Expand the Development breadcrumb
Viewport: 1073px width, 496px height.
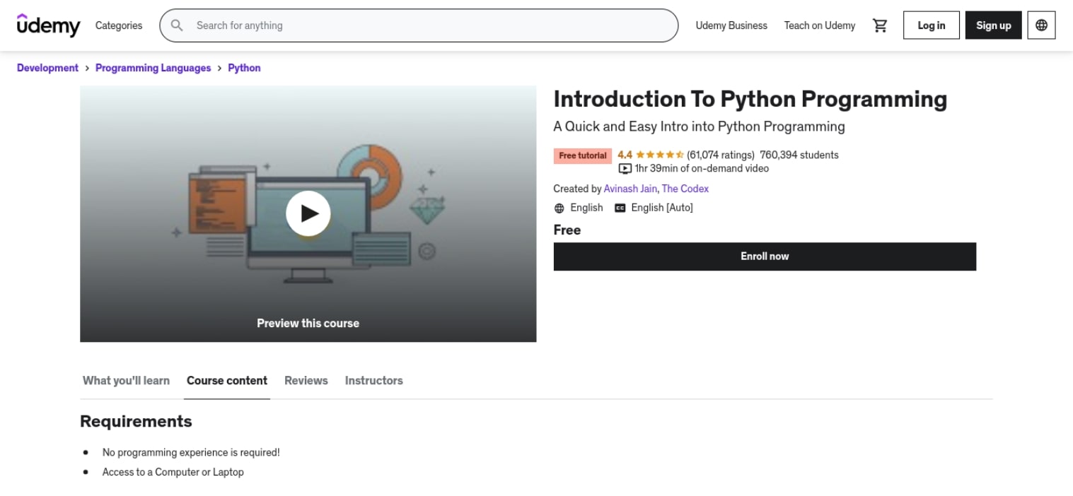[x=47, y=68]
